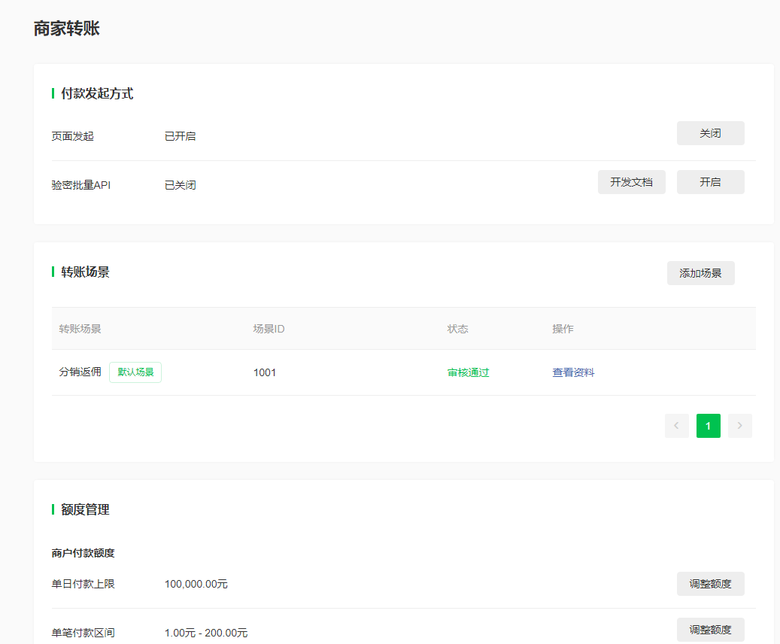Viewport: 780px width, 644px height.
Task: Click 已开启 status for 页面发起
Action: [x=180, y=136]
